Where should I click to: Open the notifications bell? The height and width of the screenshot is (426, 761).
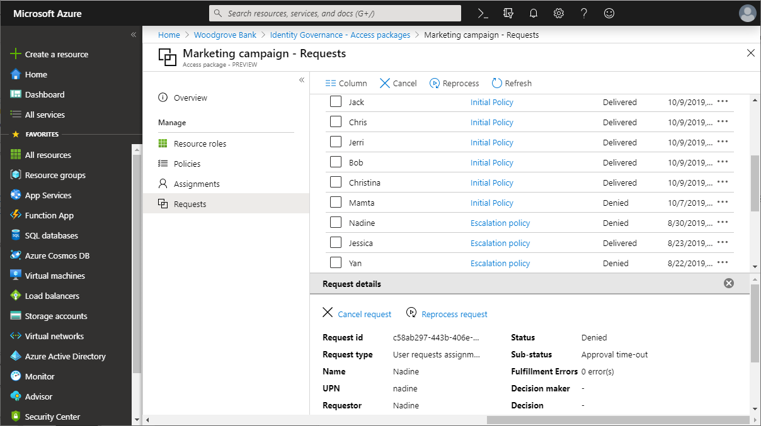533,13
